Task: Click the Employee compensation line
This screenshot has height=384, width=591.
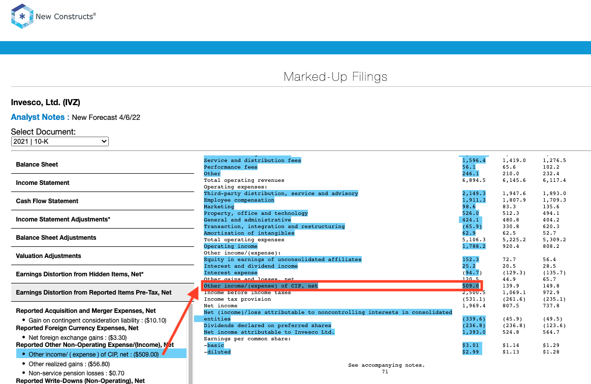Action: coord(239,200)
